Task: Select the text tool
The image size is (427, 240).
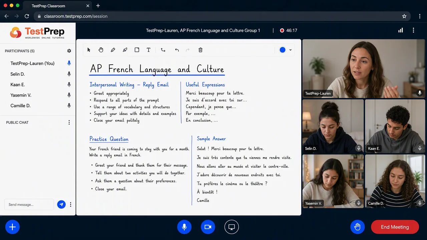Action: point(148,50)
